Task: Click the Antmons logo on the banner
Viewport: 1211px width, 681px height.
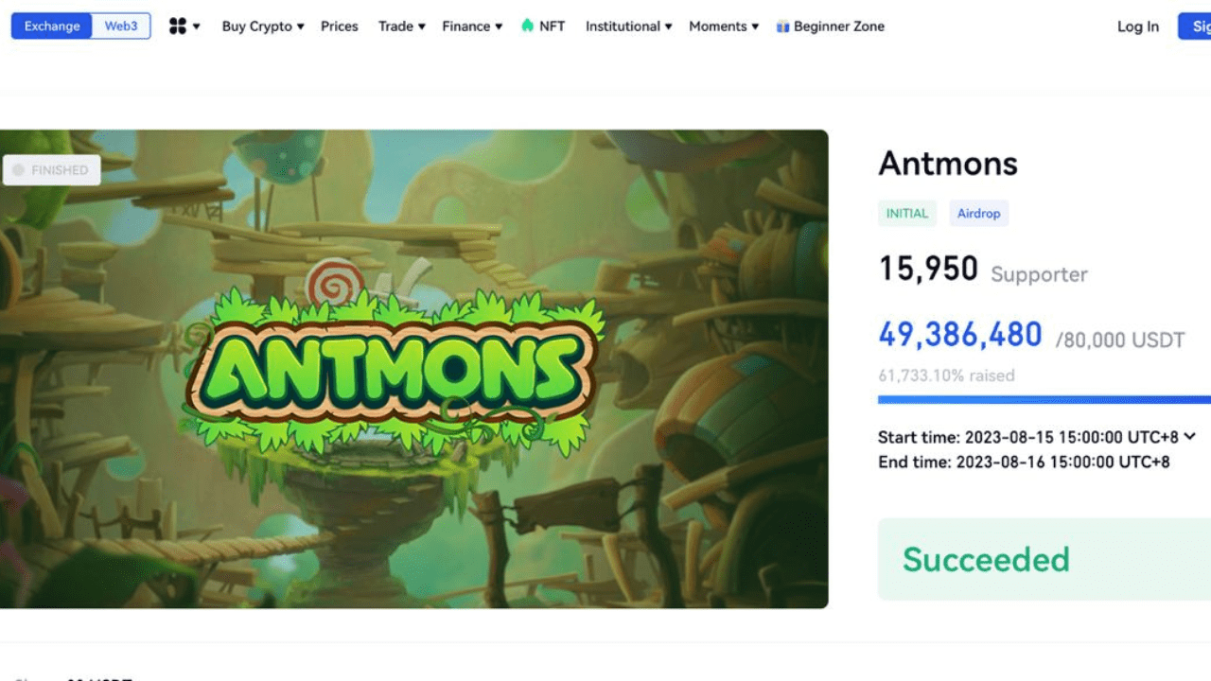Action: (x=394, y=369)
